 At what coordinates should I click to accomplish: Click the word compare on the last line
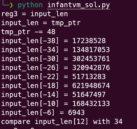click(x=16, y=122)
